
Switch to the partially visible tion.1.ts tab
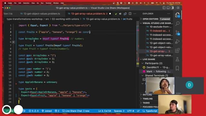coord(8,14)
